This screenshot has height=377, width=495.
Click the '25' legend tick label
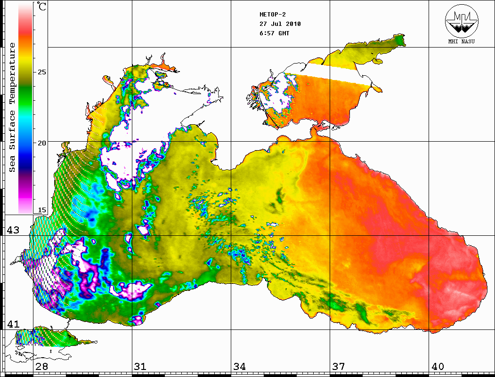(41, 72)
